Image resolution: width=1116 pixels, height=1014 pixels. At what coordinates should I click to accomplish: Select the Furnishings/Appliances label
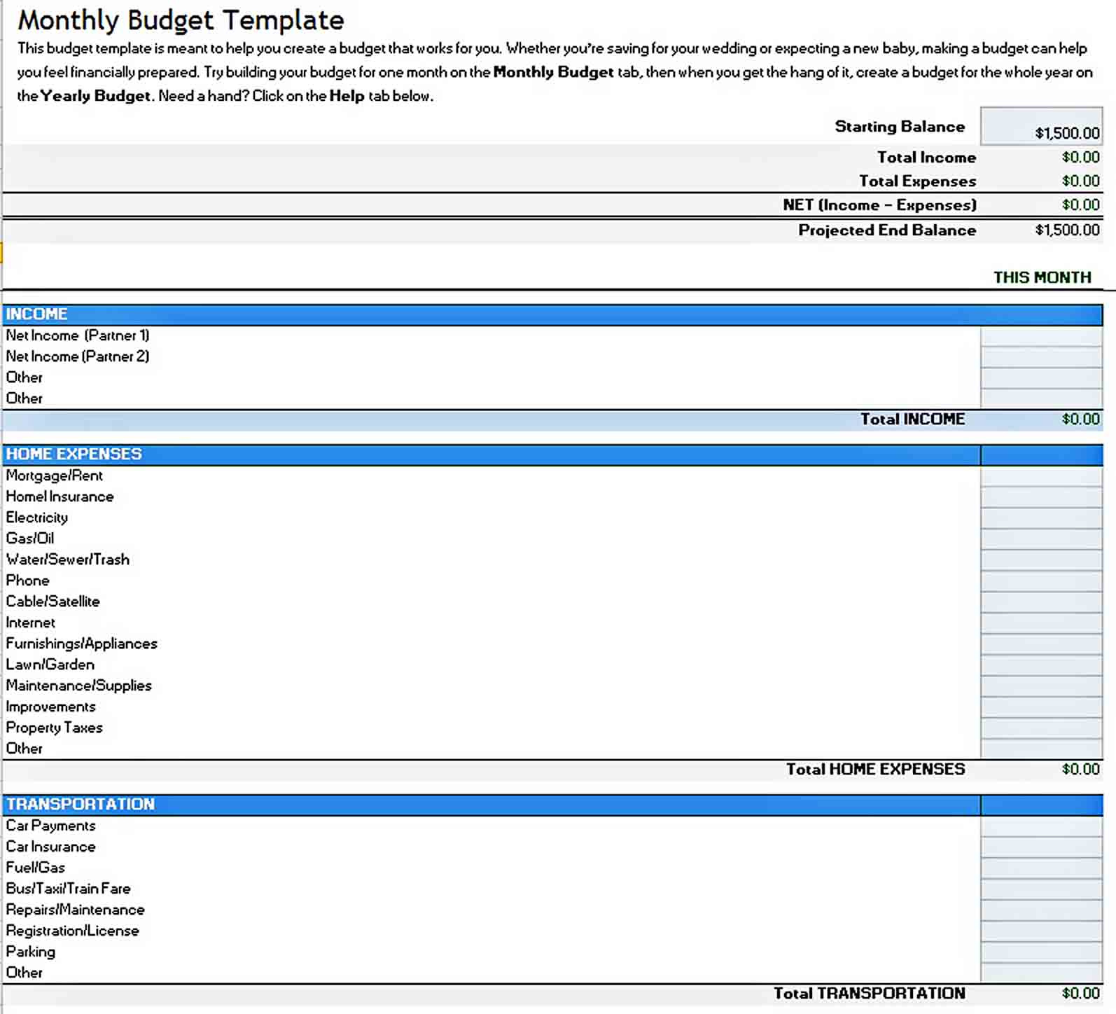coord(82,644)
